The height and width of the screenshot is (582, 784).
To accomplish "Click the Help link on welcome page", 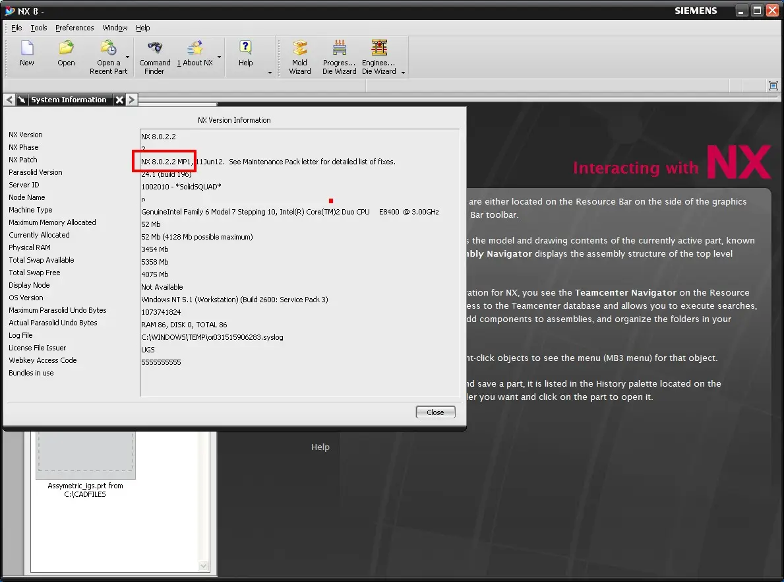I will pyautogui.click(x=320, y=447).
